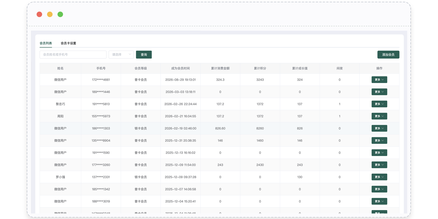Click the 添加会员 button
This screenshot has width=438, height=219.
tap(388, 54)
